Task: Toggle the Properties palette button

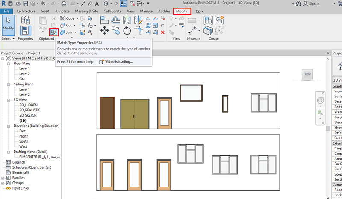Action: click(25, 30)
